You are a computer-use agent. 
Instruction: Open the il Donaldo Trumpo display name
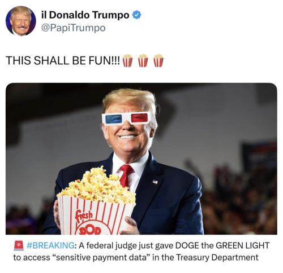pyautogui.click(x=85, y=15)
